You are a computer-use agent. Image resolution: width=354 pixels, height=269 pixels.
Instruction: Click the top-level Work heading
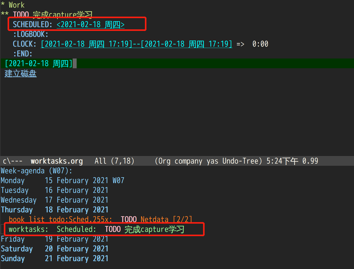click(13, 5)
